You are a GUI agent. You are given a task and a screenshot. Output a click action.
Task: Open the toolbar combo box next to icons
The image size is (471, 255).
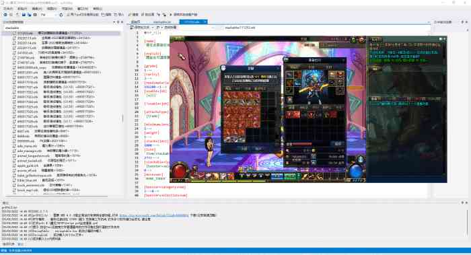click(48, 14)
